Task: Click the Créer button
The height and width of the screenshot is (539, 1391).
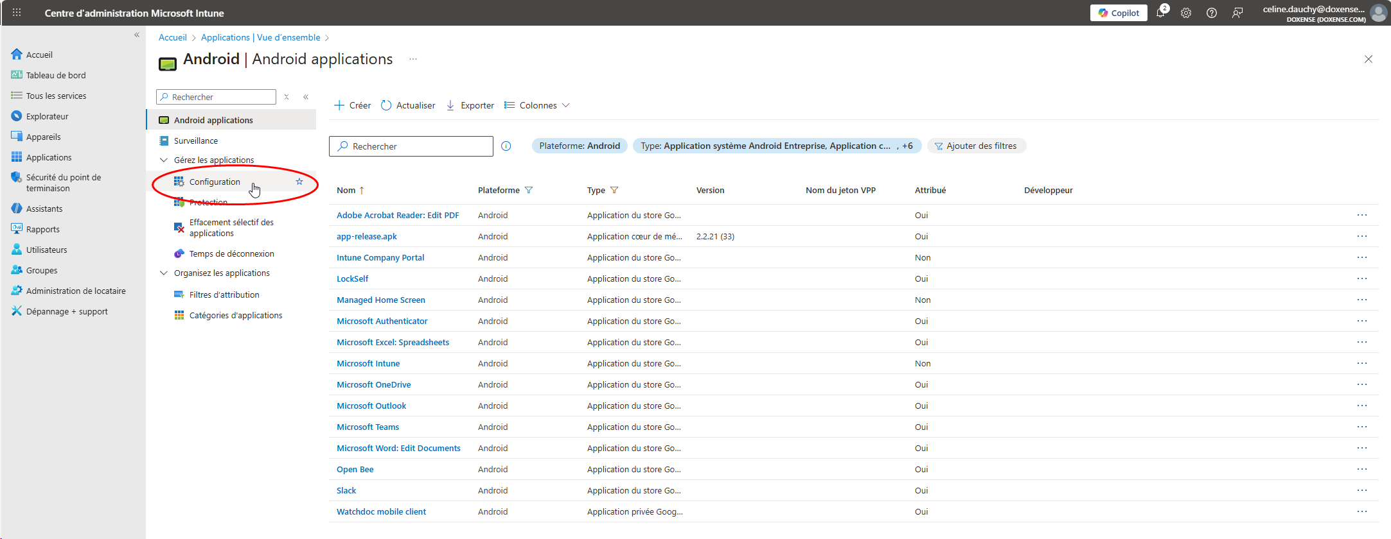Action: pyautogui.click(x=353, y=105)
